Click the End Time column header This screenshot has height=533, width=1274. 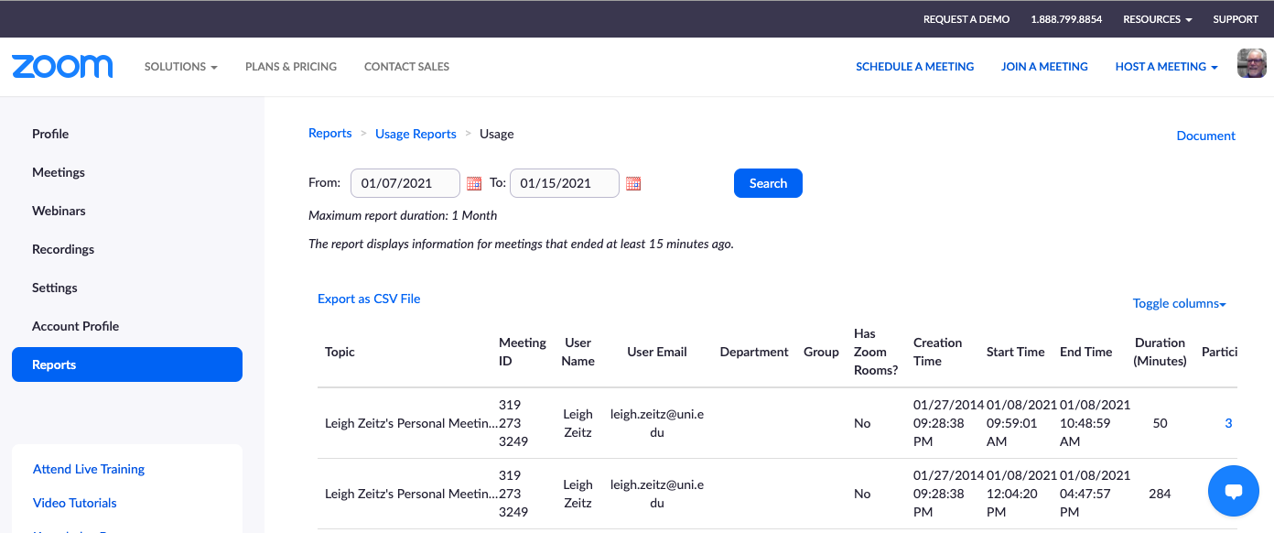(x=1086, y=352)
